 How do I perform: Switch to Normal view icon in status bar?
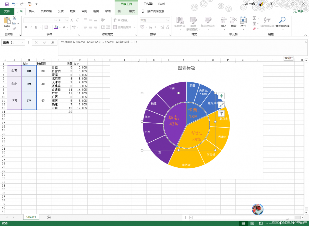[x=243, y=223]
